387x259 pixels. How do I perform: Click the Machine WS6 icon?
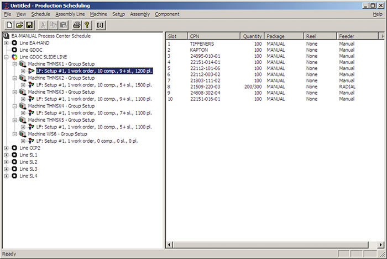pyautogui.click(x=23, y=134)
